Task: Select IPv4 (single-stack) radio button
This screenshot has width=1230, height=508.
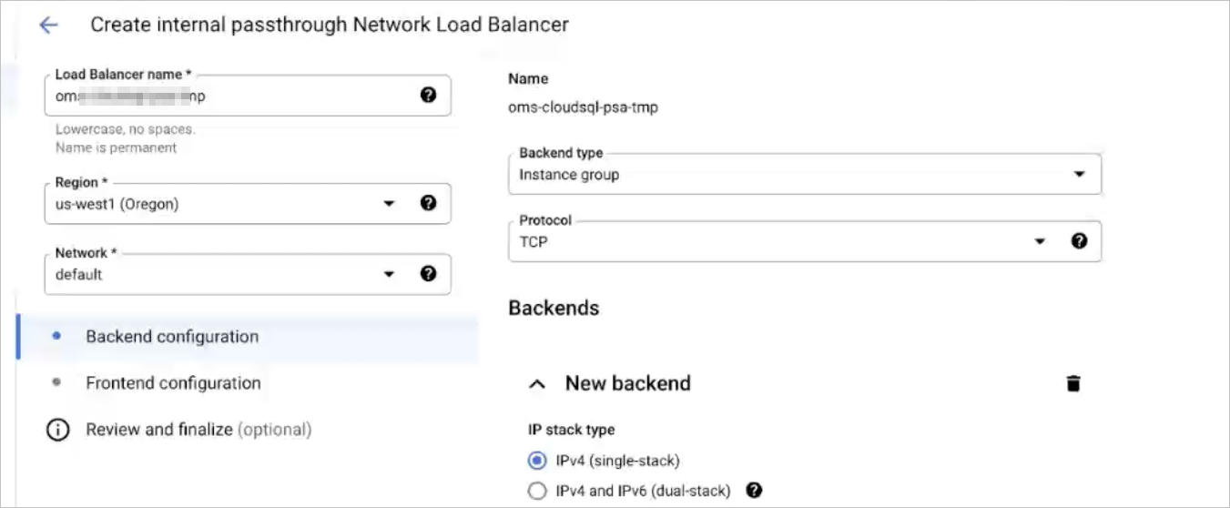Action: pyautogui.click(x=537, y=460)
